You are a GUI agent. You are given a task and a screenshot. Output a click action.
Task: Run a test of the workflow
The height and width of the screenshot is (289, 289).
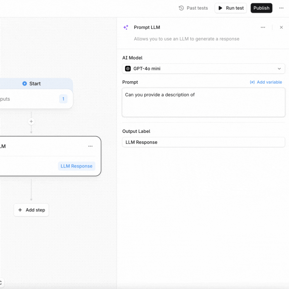230,8
